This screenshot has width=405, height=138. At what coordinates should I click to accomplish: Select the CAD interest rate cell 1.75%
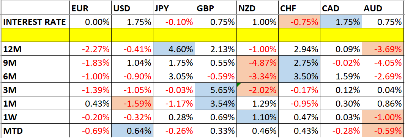click(x=341, y=22)
